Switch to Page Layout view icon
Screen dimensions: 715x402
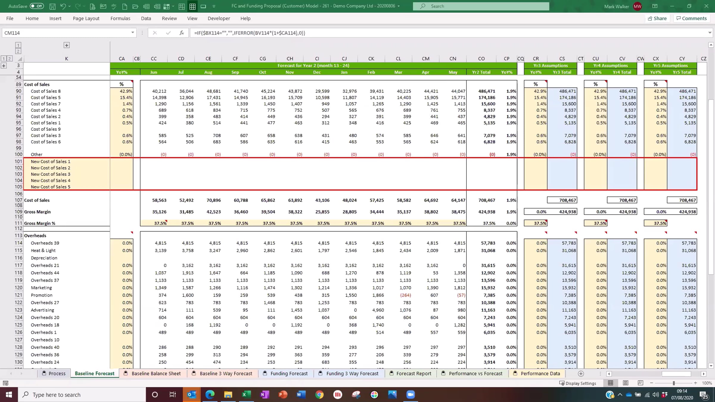click(626, 383)
